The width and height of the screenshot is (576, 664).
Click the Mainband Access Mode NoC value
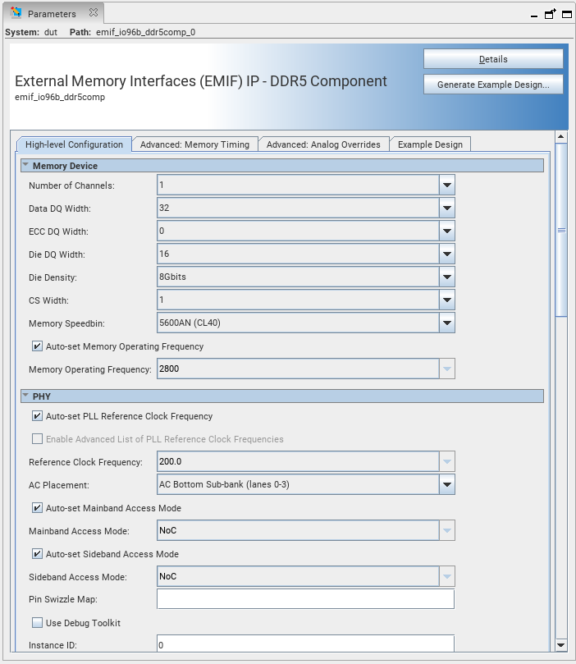(x=167, y=530)
